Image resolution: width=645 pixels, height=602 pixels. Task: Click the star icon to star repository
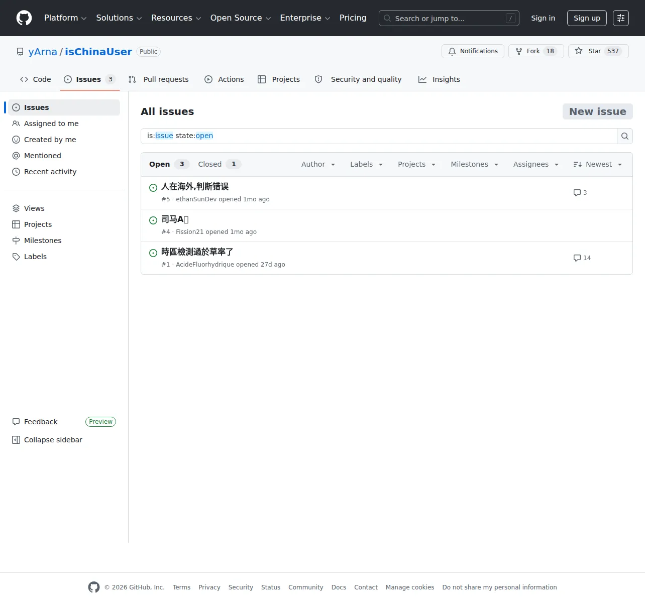pyautogui.click(x=579, y=51)
